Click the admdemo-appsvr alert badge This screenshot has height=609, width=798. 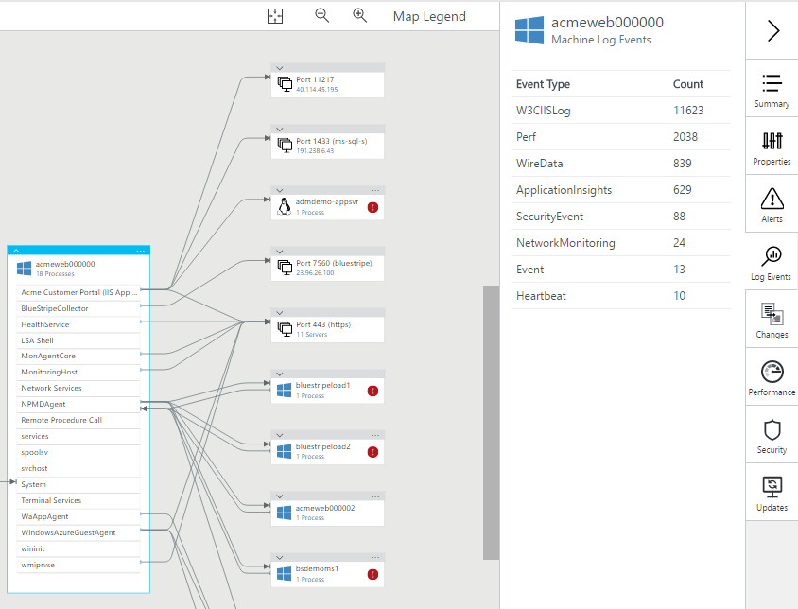pyautogui.click(x=373, y=207)
